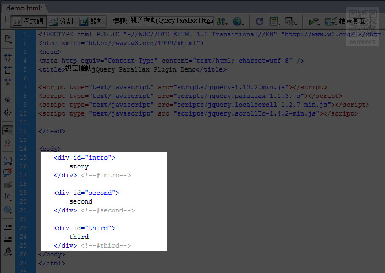Open the File Management dropdown with green arrows
The image size is (385, 273).
tap(222, 21)
